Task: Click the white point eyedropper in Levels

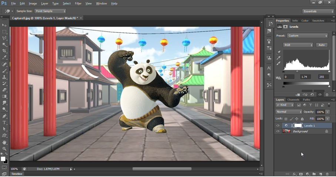Action: tap(279, 63)
